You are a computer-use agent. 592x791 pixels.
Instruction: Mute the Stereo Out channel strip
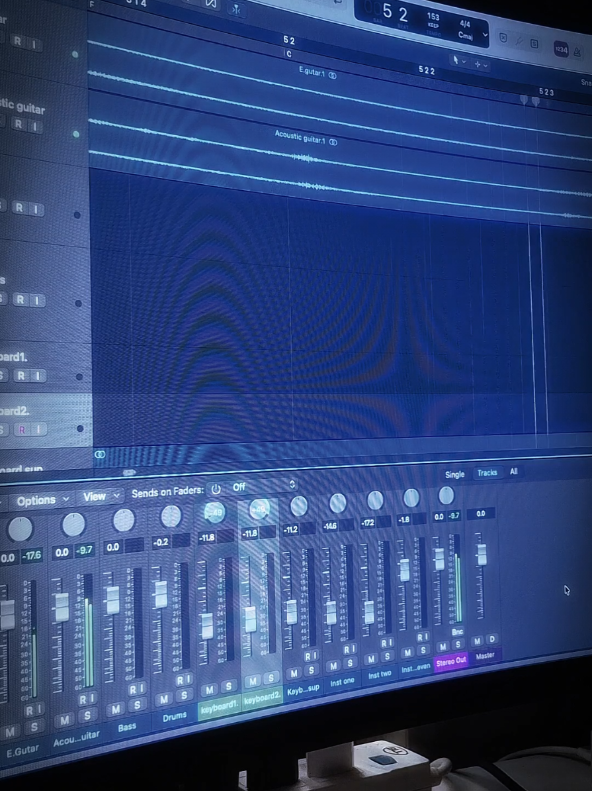coord(443,646)
